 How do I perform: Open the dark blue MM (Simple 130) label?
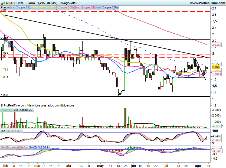[107, 7]
